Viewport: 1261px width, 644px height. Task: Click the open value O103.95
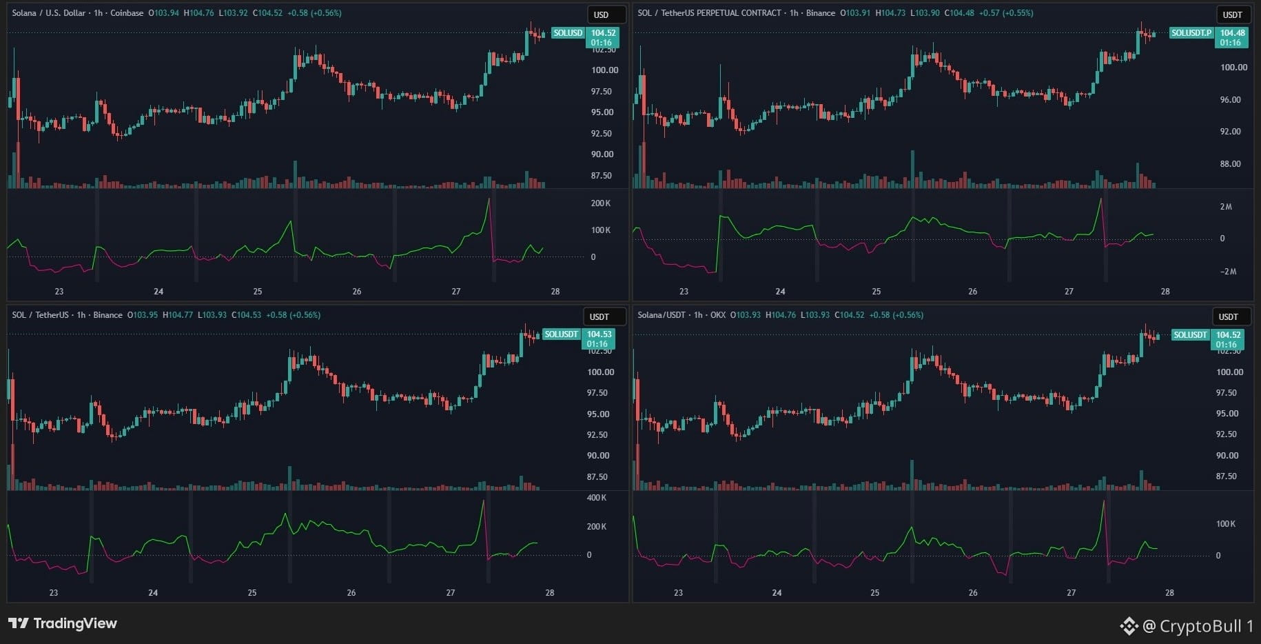[x=143, y=315]
